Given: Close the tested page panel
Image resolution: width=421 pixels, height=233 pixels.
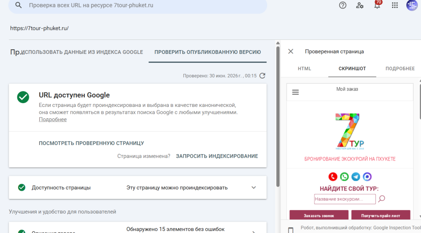Looking at the screenshot, I should click(291, 51).
